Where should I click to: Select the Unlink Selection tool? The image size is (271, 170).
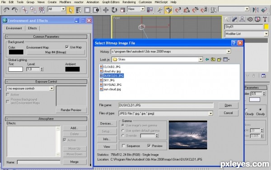33,10
